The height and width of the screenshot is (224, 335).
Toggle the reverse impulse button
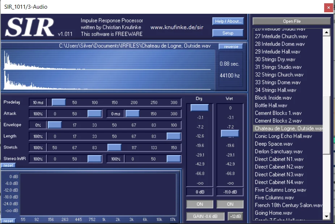coord(231,47)
